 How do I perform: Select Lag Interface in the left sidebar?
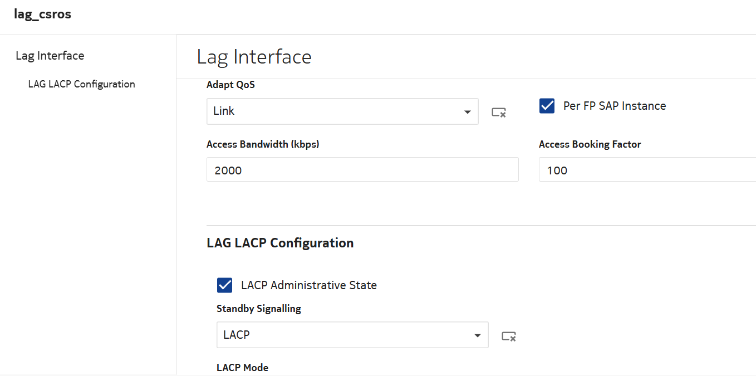point(50,56)
